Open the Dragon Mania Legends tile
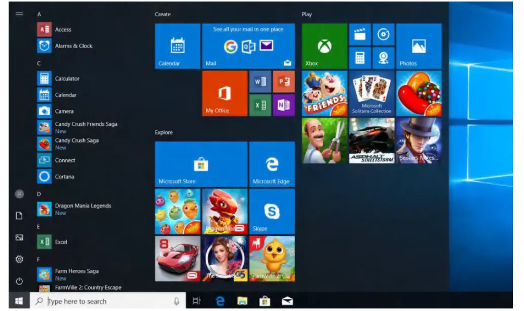The width and height of the screenshot is (524, 311). click(x=224, y=212)
